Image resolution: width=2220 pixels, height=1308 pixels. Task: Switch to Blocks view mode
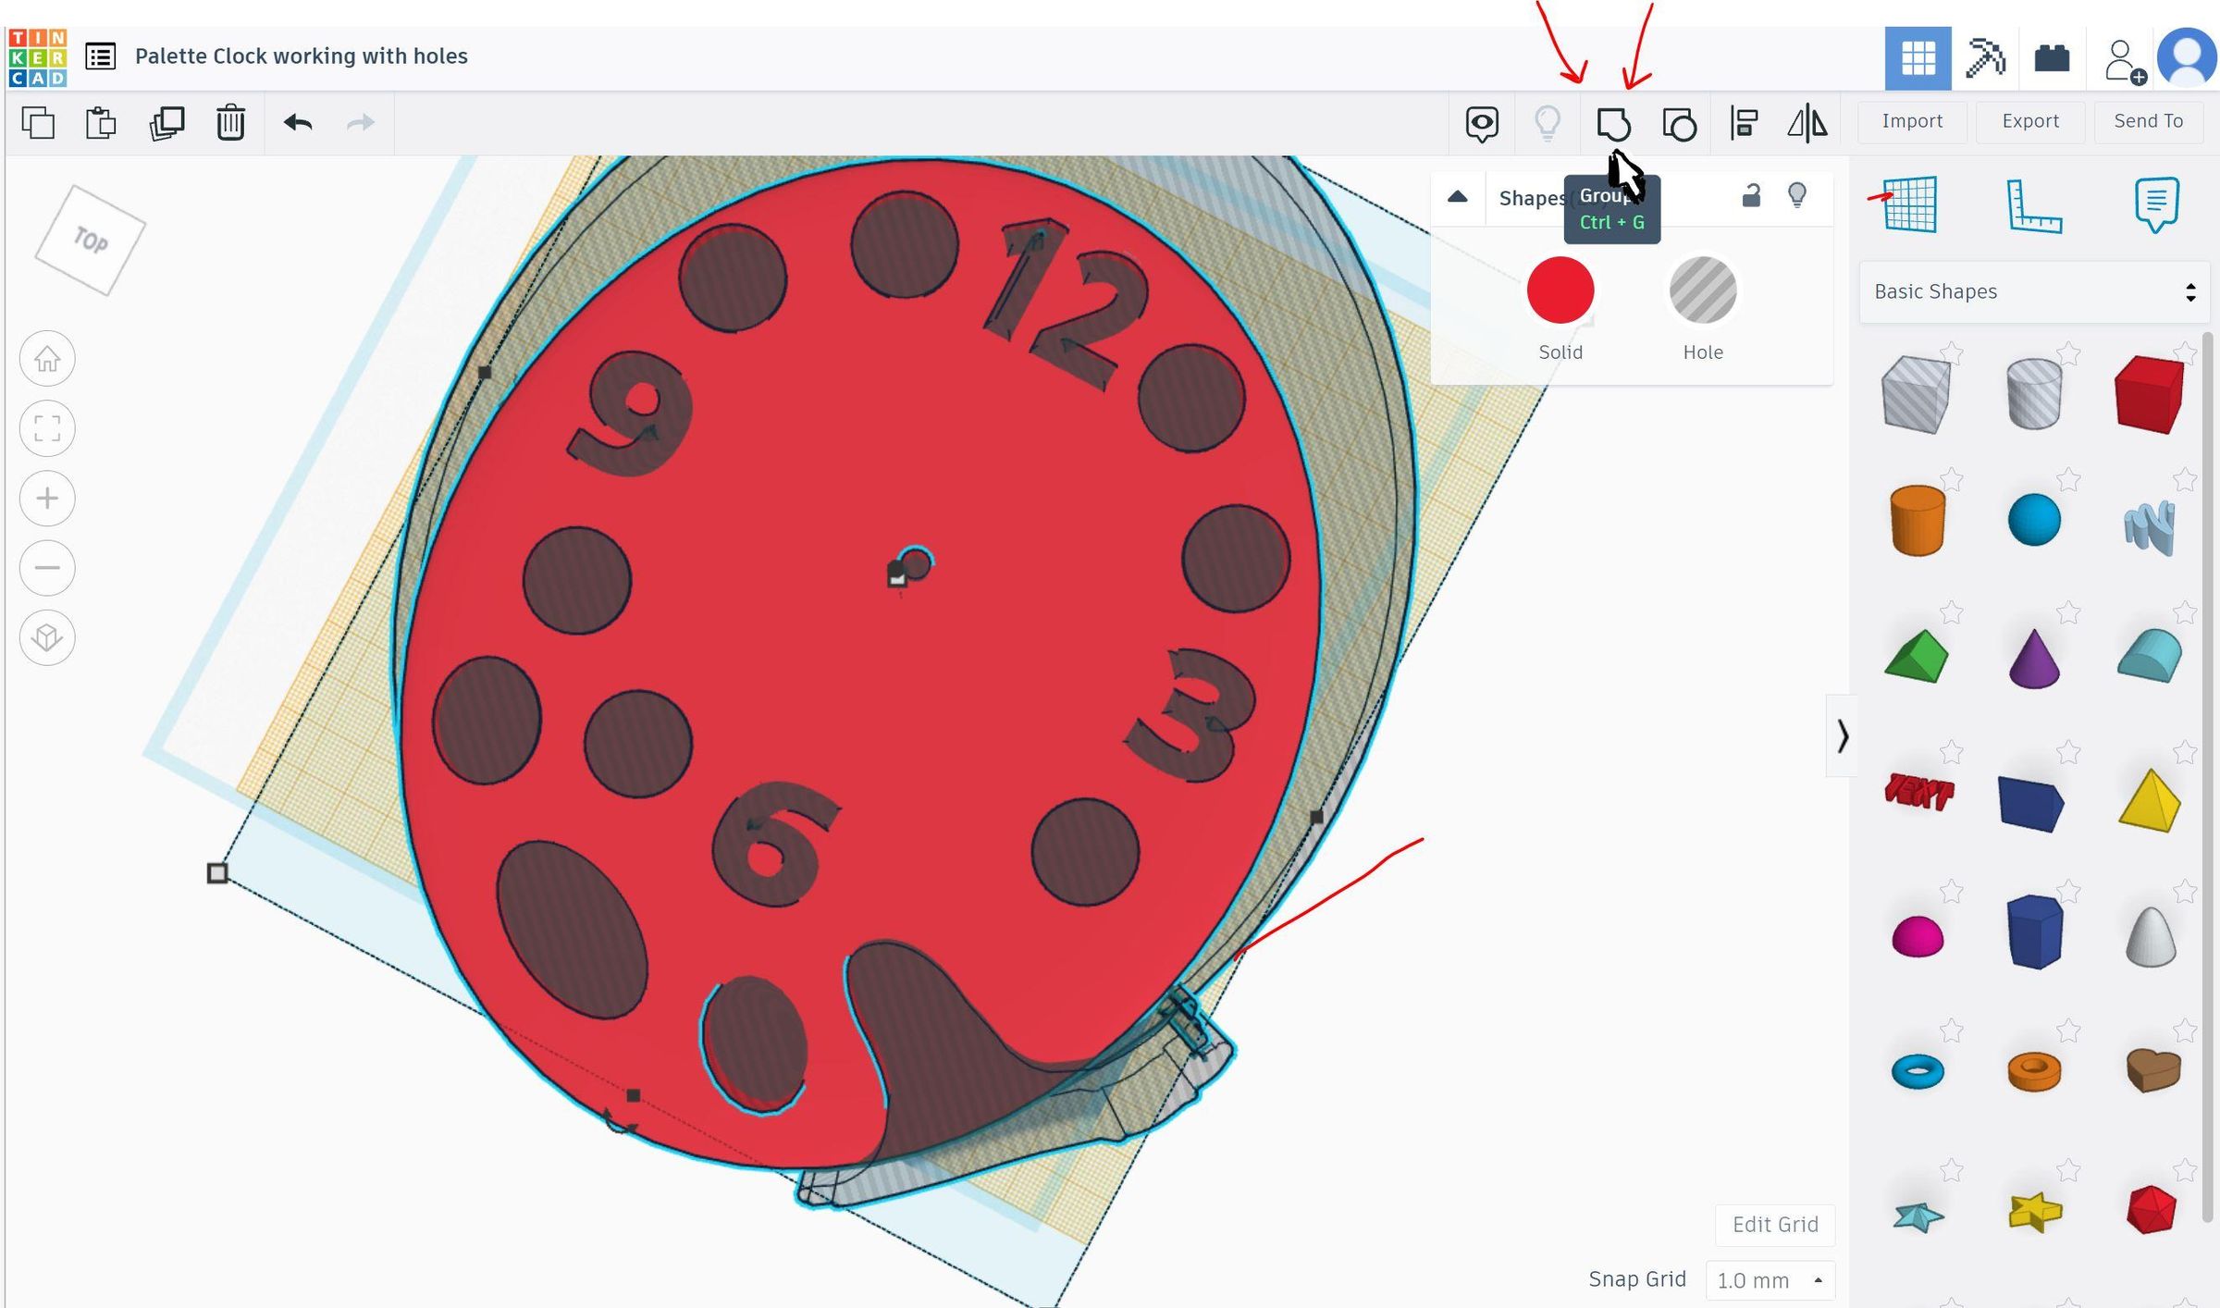coord(1984,58)
